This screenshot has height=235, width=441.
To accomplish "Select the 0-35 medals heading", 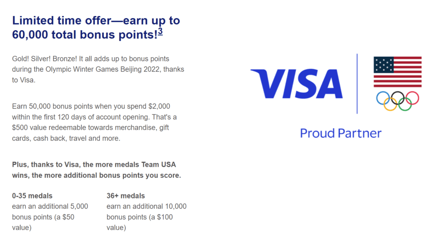I will pyautogui.click(x=32, y=196).
